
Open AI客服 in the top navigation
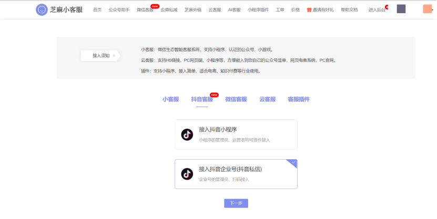234,10
